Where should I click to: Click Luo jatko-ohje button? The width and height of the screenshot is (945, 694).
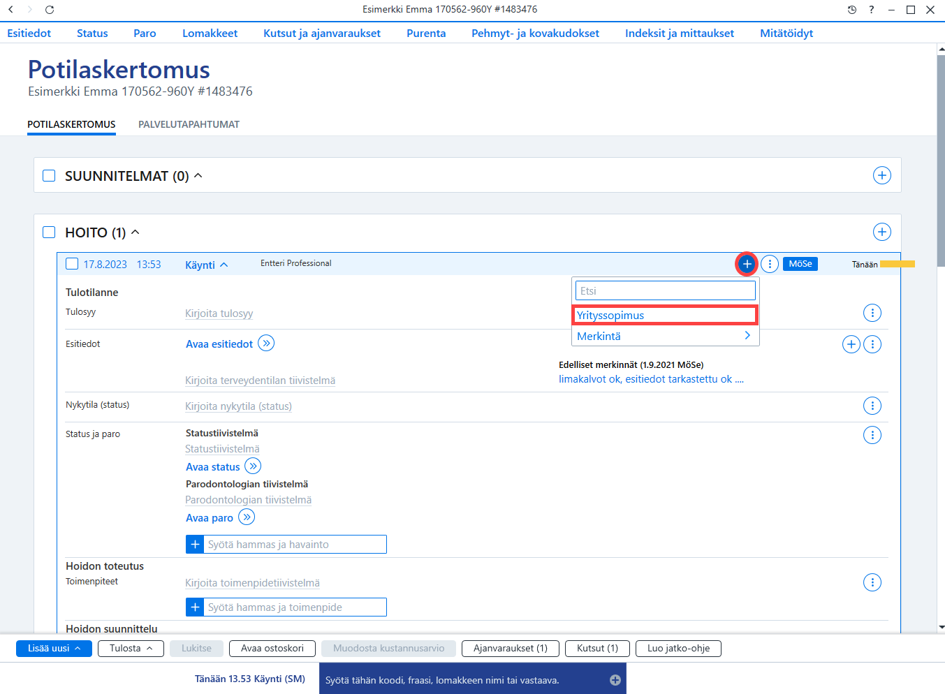678,649
